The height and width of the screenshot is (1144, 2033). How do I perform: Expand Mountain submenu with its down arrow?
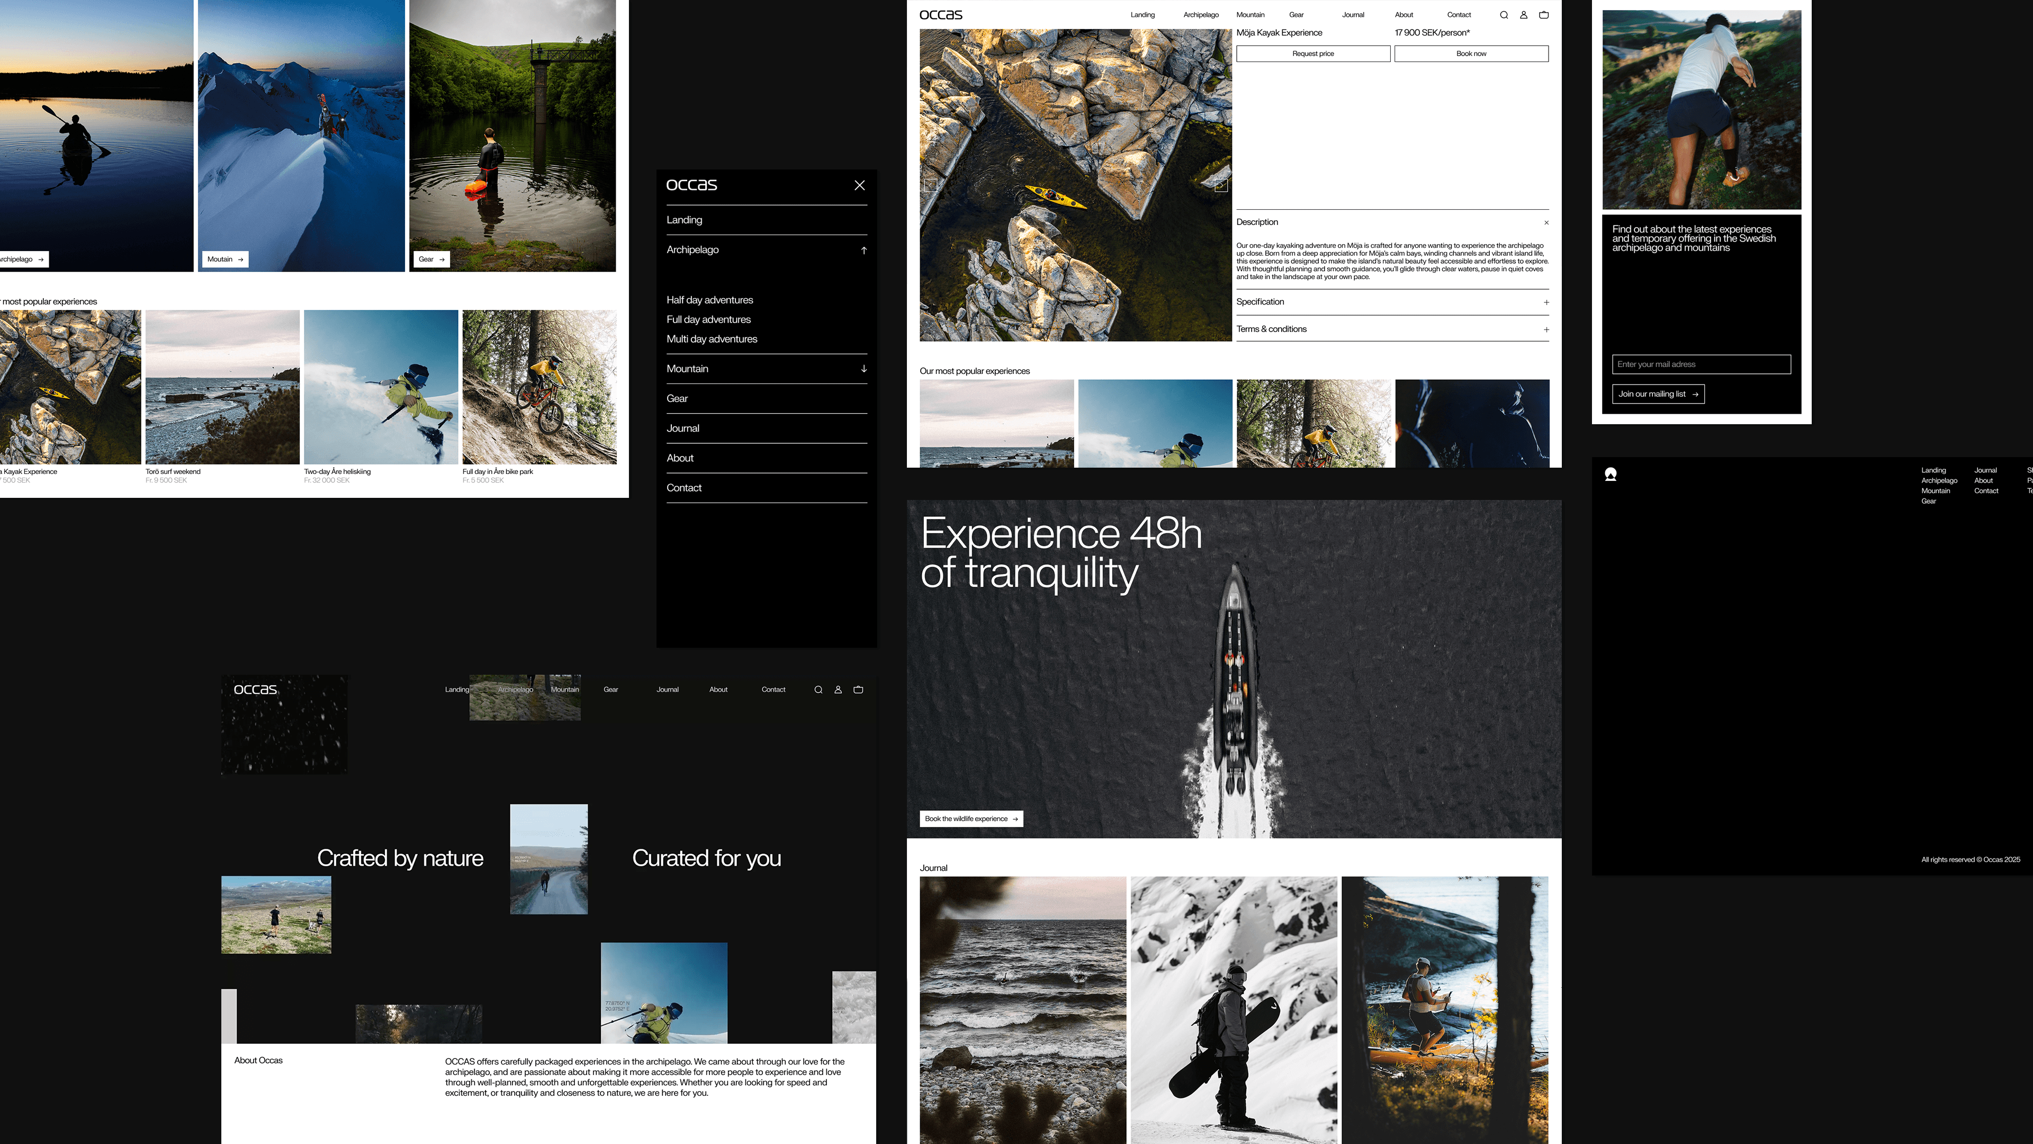click(x=864, y=369)
